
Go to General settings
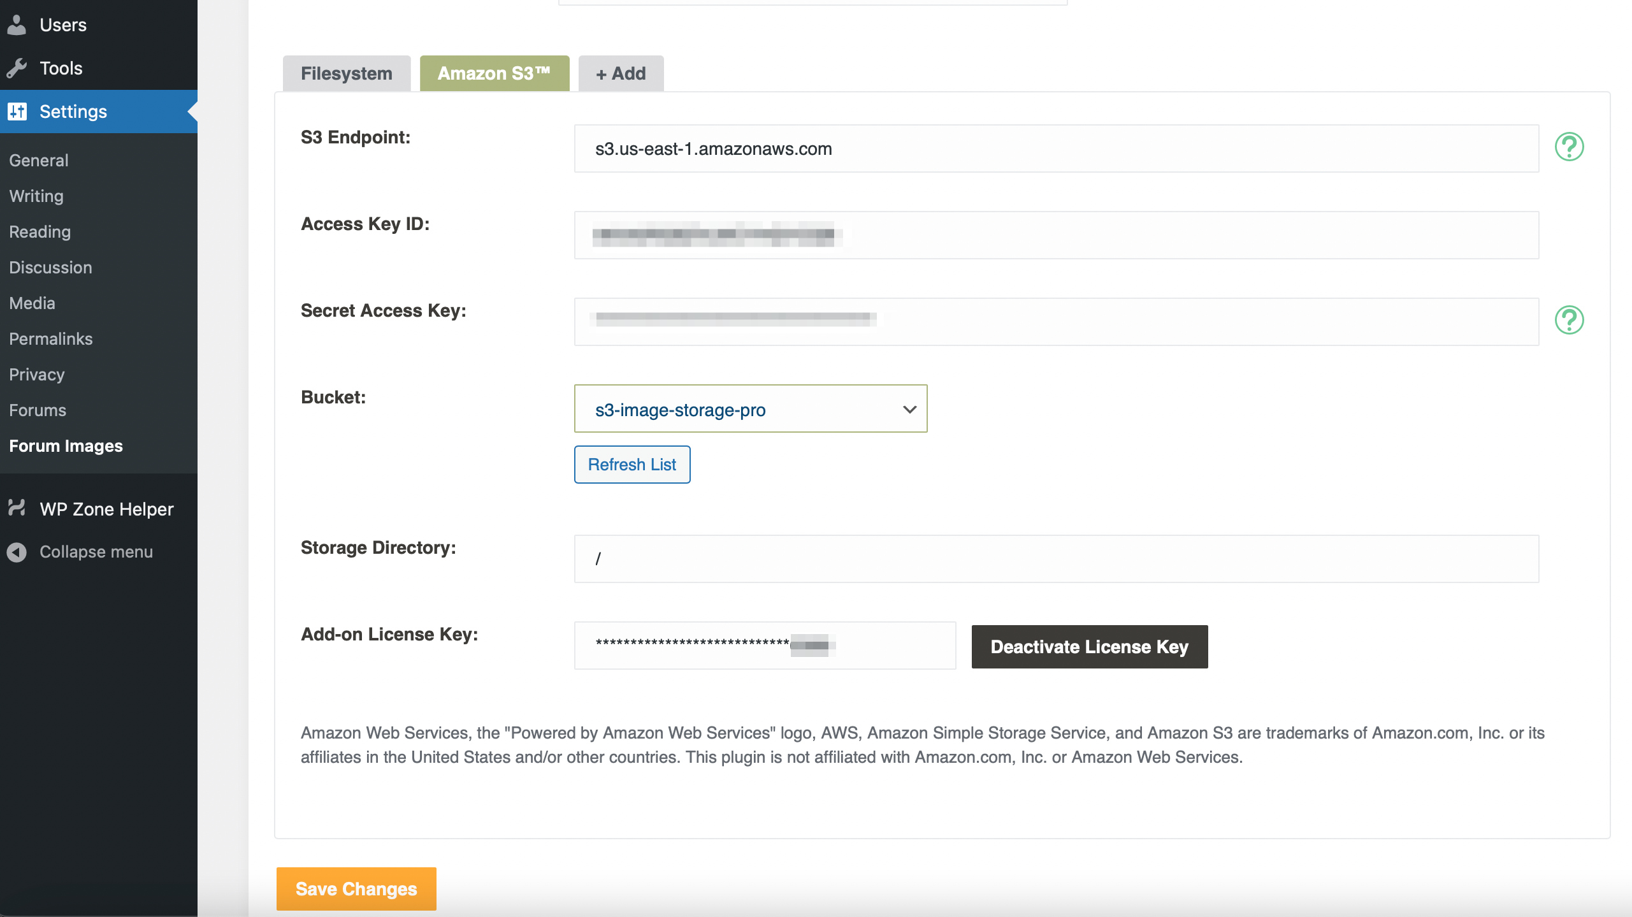click(39, 161)
